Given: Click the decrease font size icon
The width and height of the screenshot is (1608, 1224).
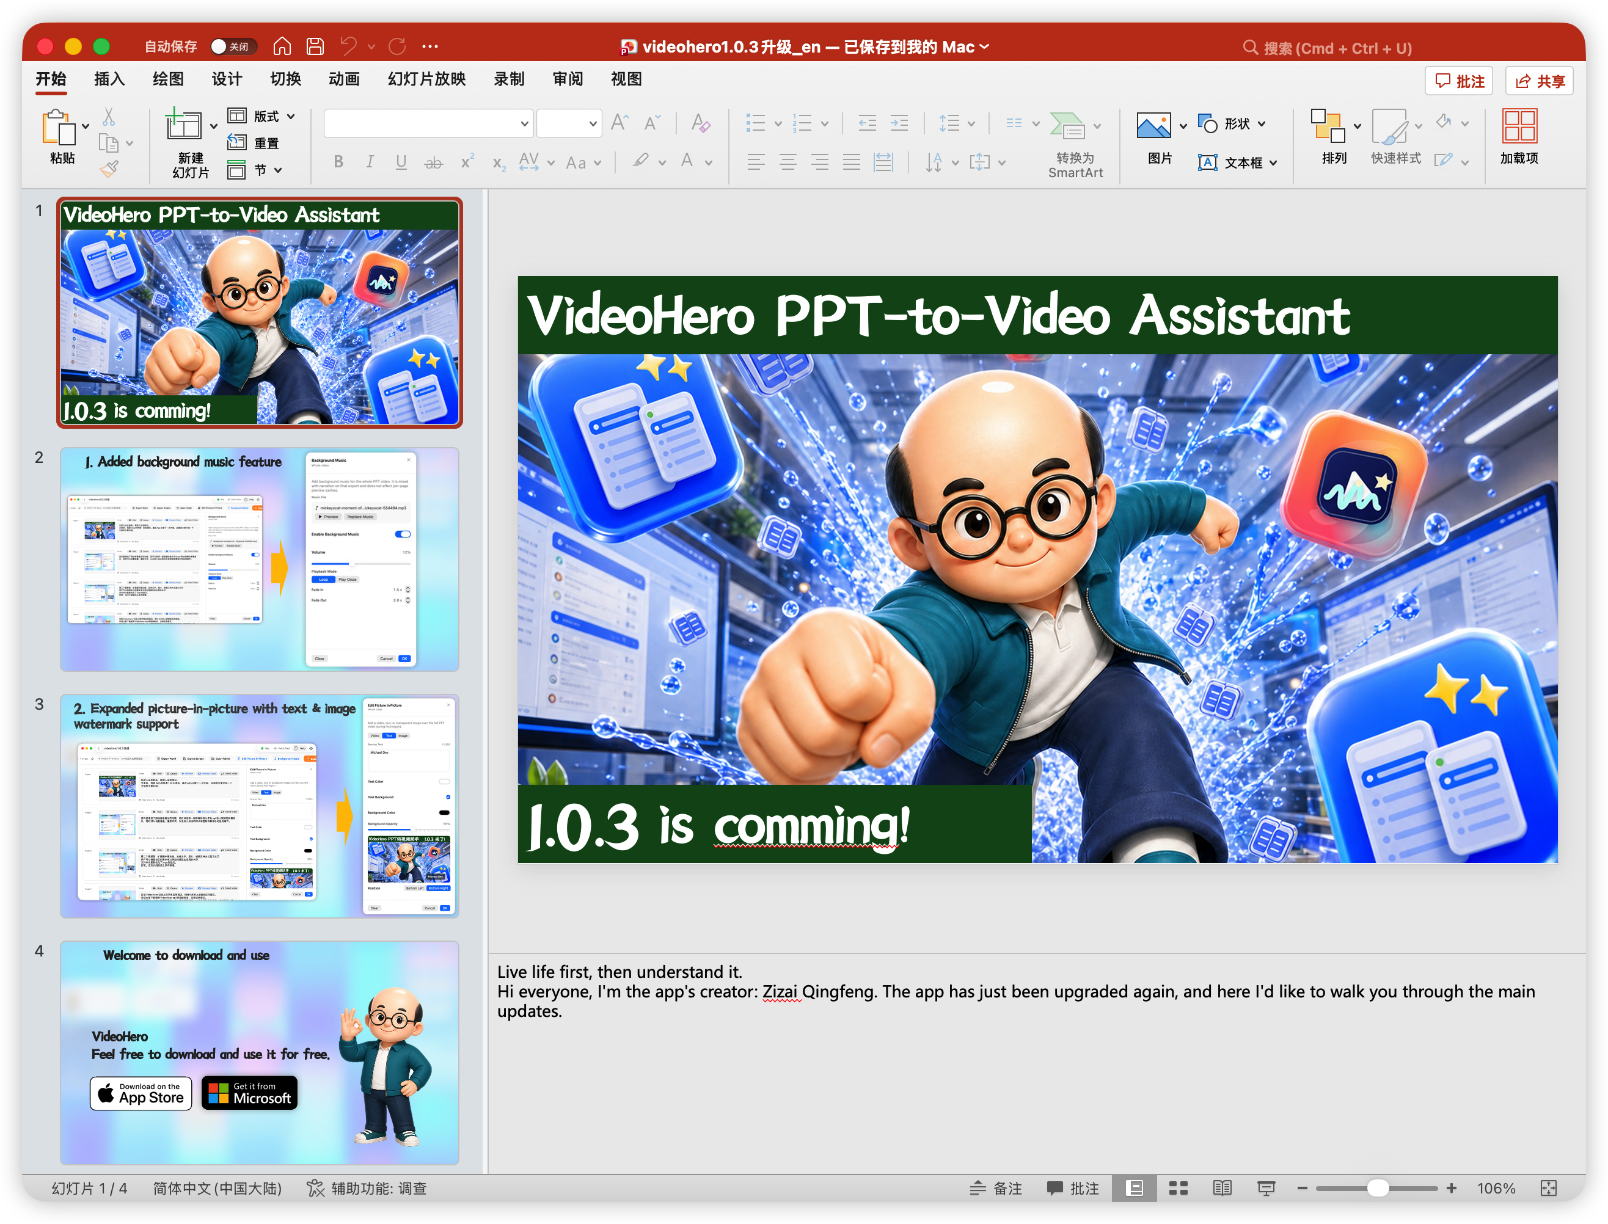Looking at the screenshot, I should tap(652, 122).
